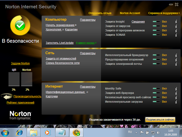This screenshot has width=182, height=137.
Task: Click Запустить LiveUpdate link
Action: [x=60, y=43]
